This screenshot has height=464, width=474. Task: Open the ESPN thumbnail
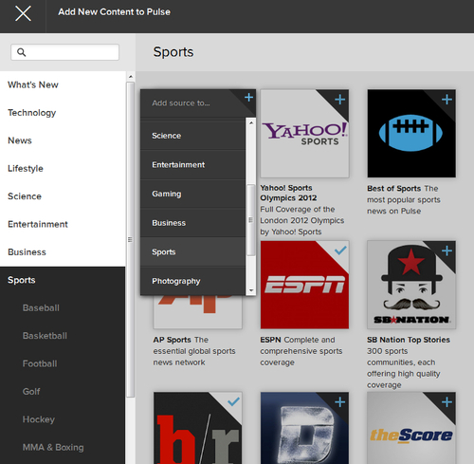304,285
